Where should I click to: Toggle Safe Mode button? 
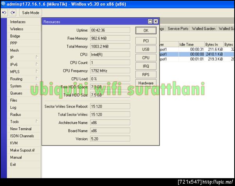pyautogui.click(x=31, y=13)
